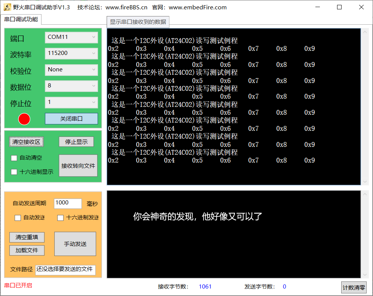Click the 发送字节数 value 0
The image size is (373, 296).
[284, 287]
